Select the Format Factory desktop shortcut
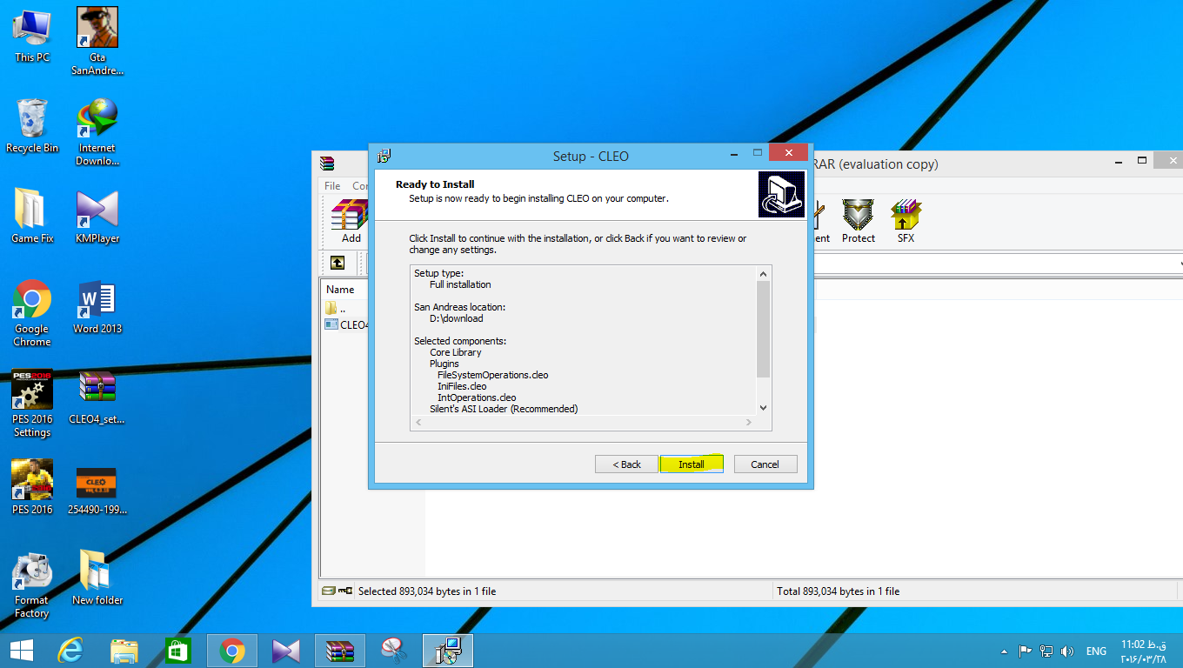This screenshot has width=1183, height=668. click(32, 584)
